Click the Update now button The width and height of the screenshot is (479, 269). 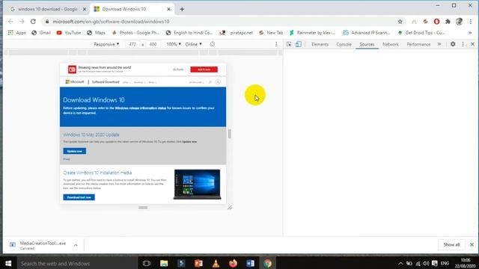click(75, 151)
